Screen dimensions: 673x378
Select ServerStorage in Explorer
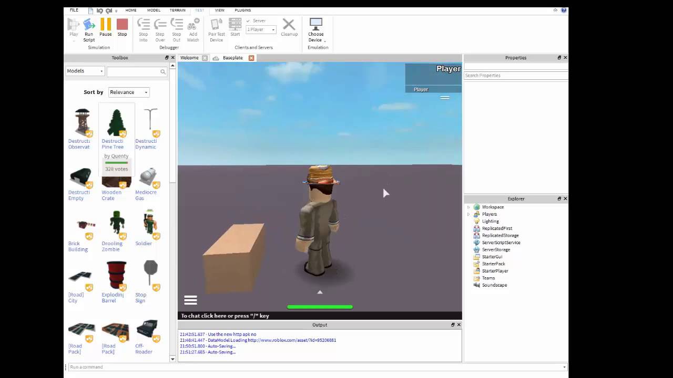[496, 249]
